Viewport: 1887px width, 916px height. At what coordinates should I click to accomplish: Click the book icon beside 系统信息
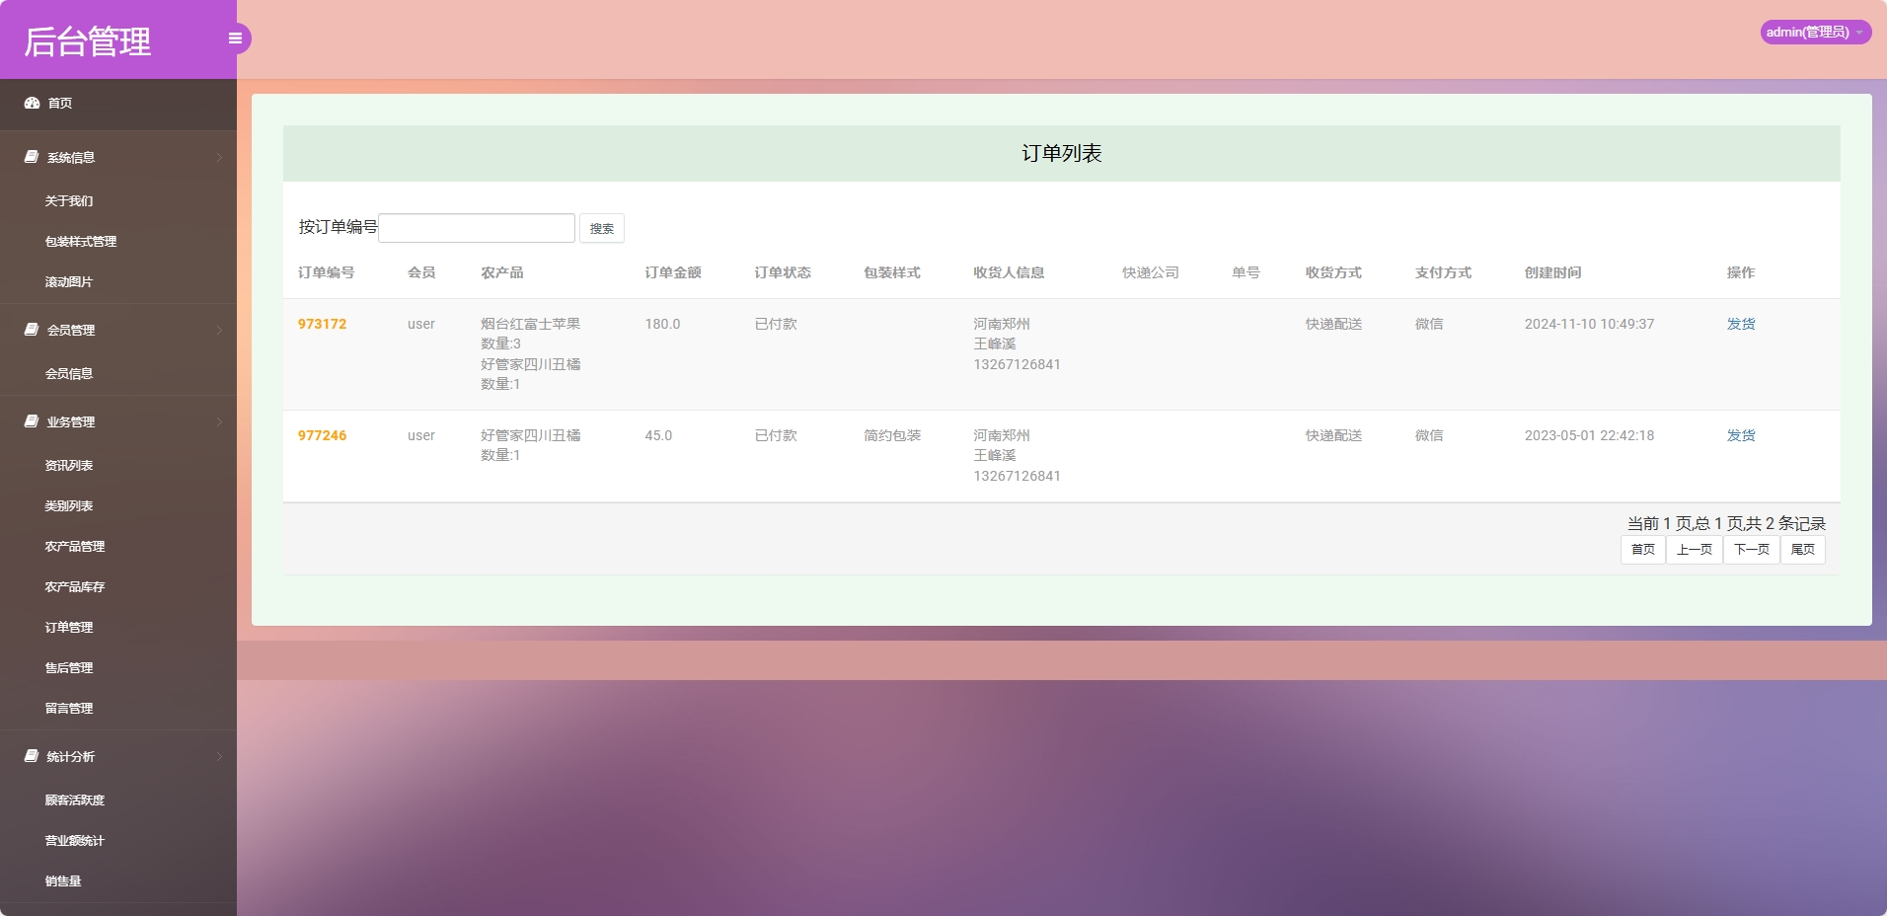pos(32,157)
